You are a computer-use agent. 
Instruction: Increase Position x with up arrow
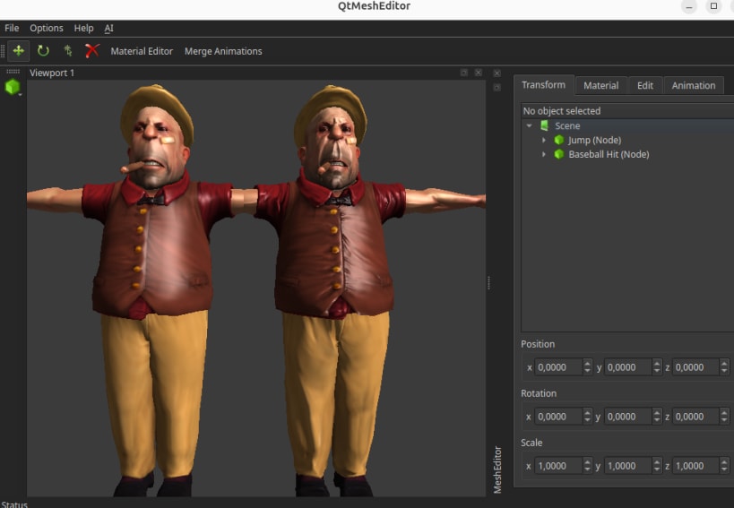(x=588, y=363)
